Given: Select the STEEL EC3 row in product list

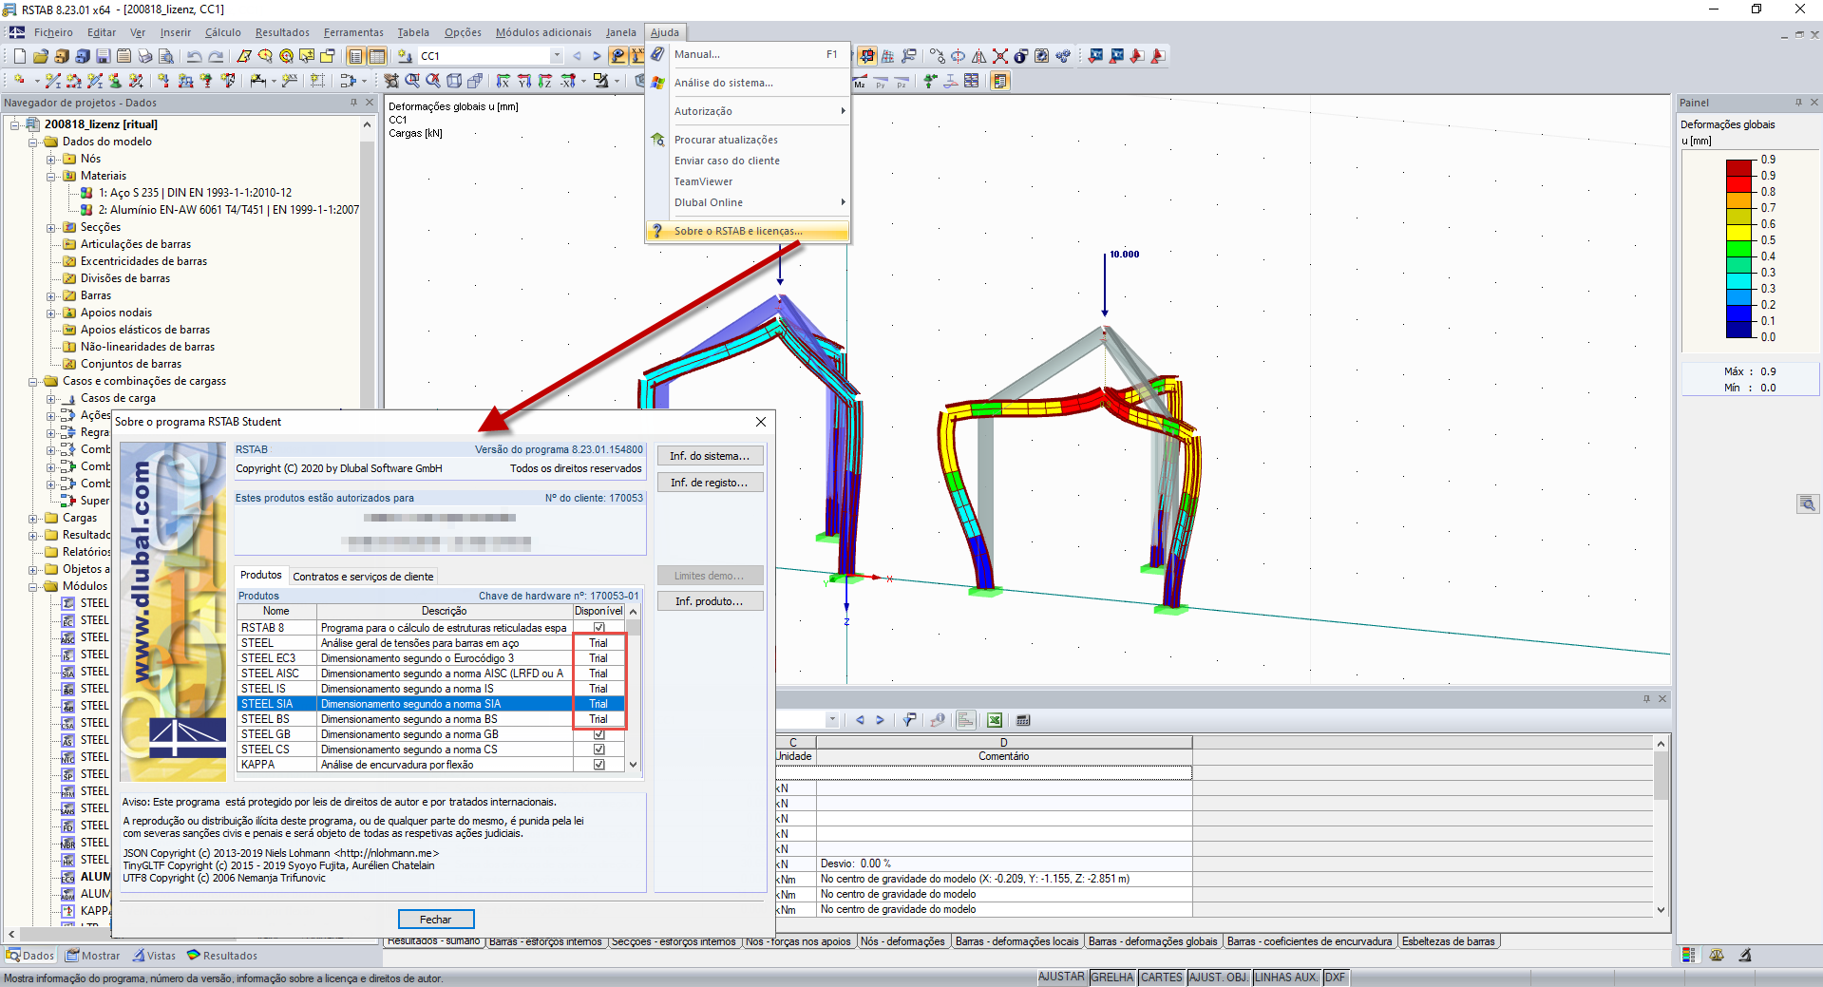Looking at the screenshot, I should click(431, 658).
